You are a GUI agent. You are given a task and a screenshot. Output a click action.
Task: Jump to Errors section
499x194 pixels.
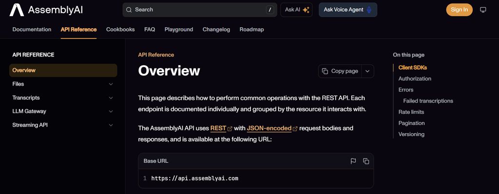(406, 90)
